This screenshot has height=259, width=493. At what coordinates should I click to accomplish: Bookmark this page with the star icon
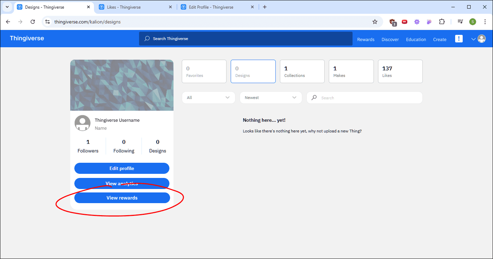click(375, 22)
